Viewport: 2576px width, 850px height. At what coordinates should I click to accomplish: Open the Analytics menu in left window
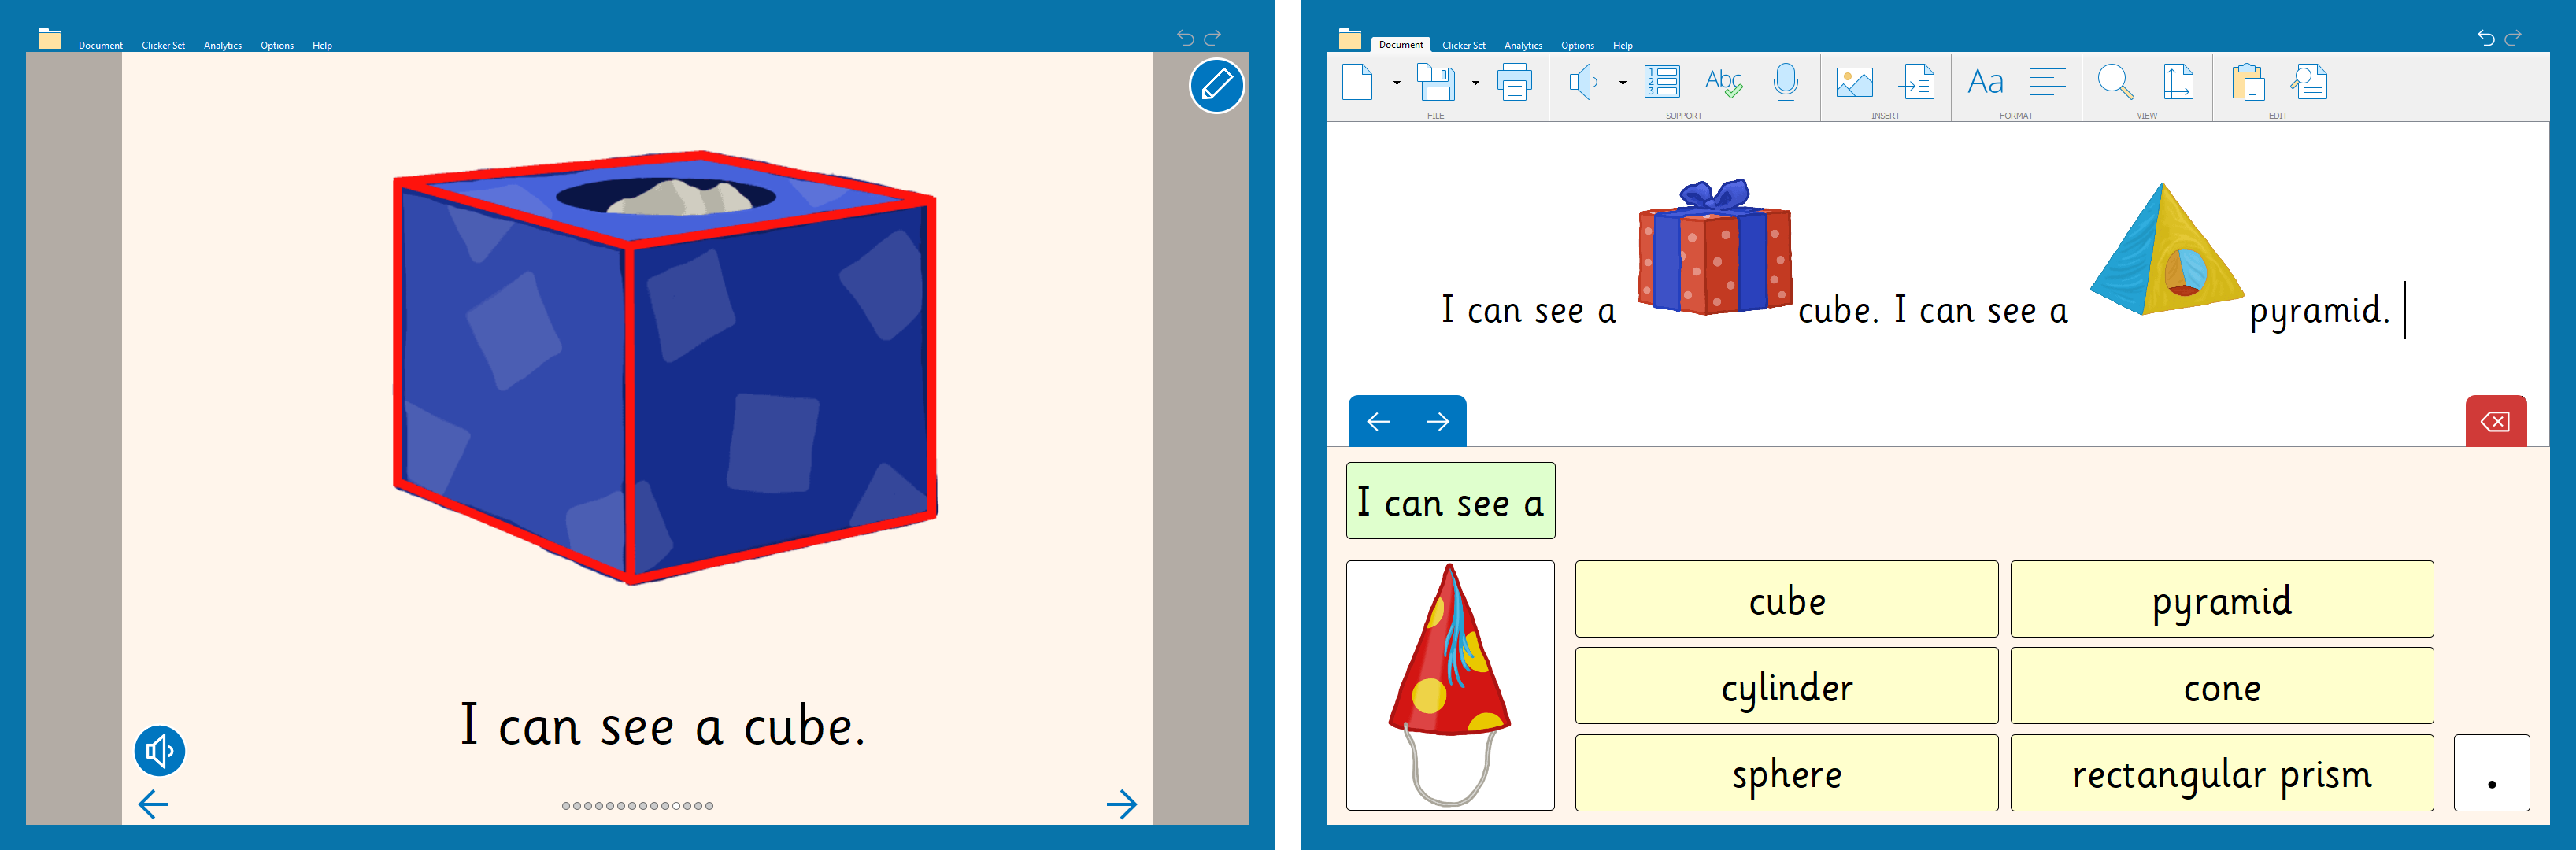click(222, 45)
